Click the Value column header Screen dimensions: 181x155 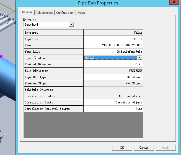coord(113,33)
